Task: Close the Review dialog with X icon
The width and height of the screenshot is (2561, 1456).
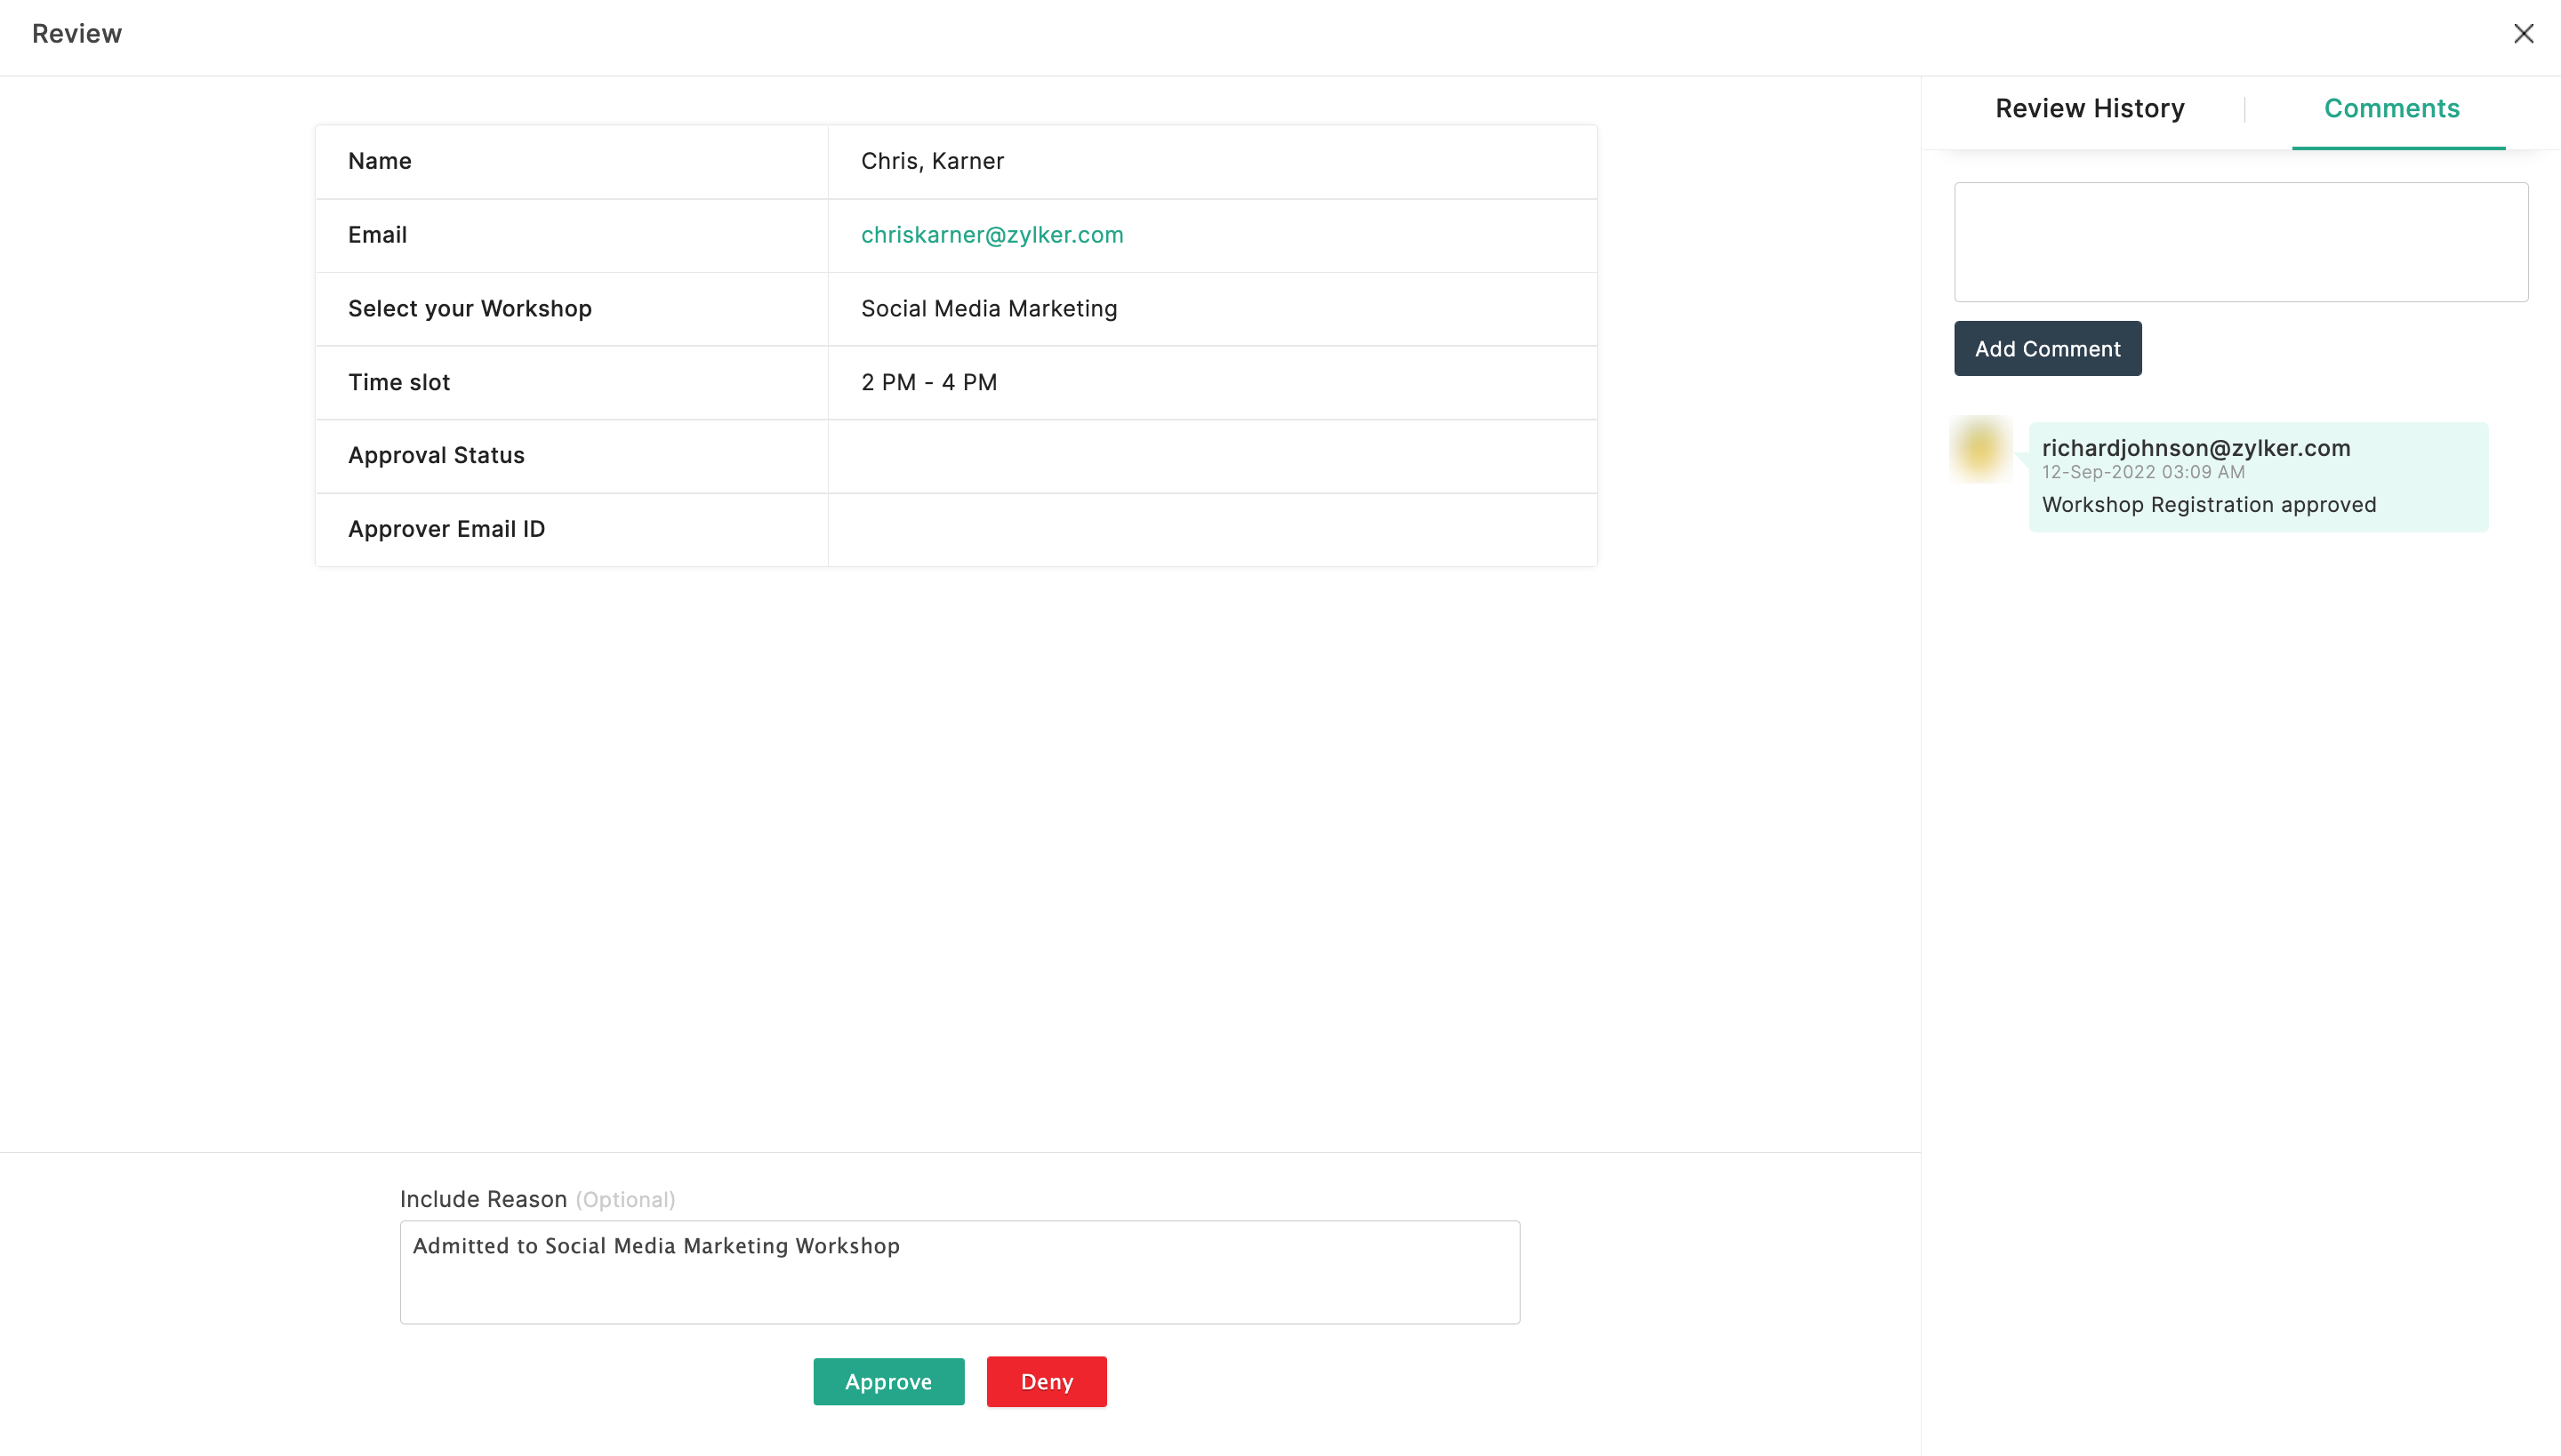Action: (2523, 34)
